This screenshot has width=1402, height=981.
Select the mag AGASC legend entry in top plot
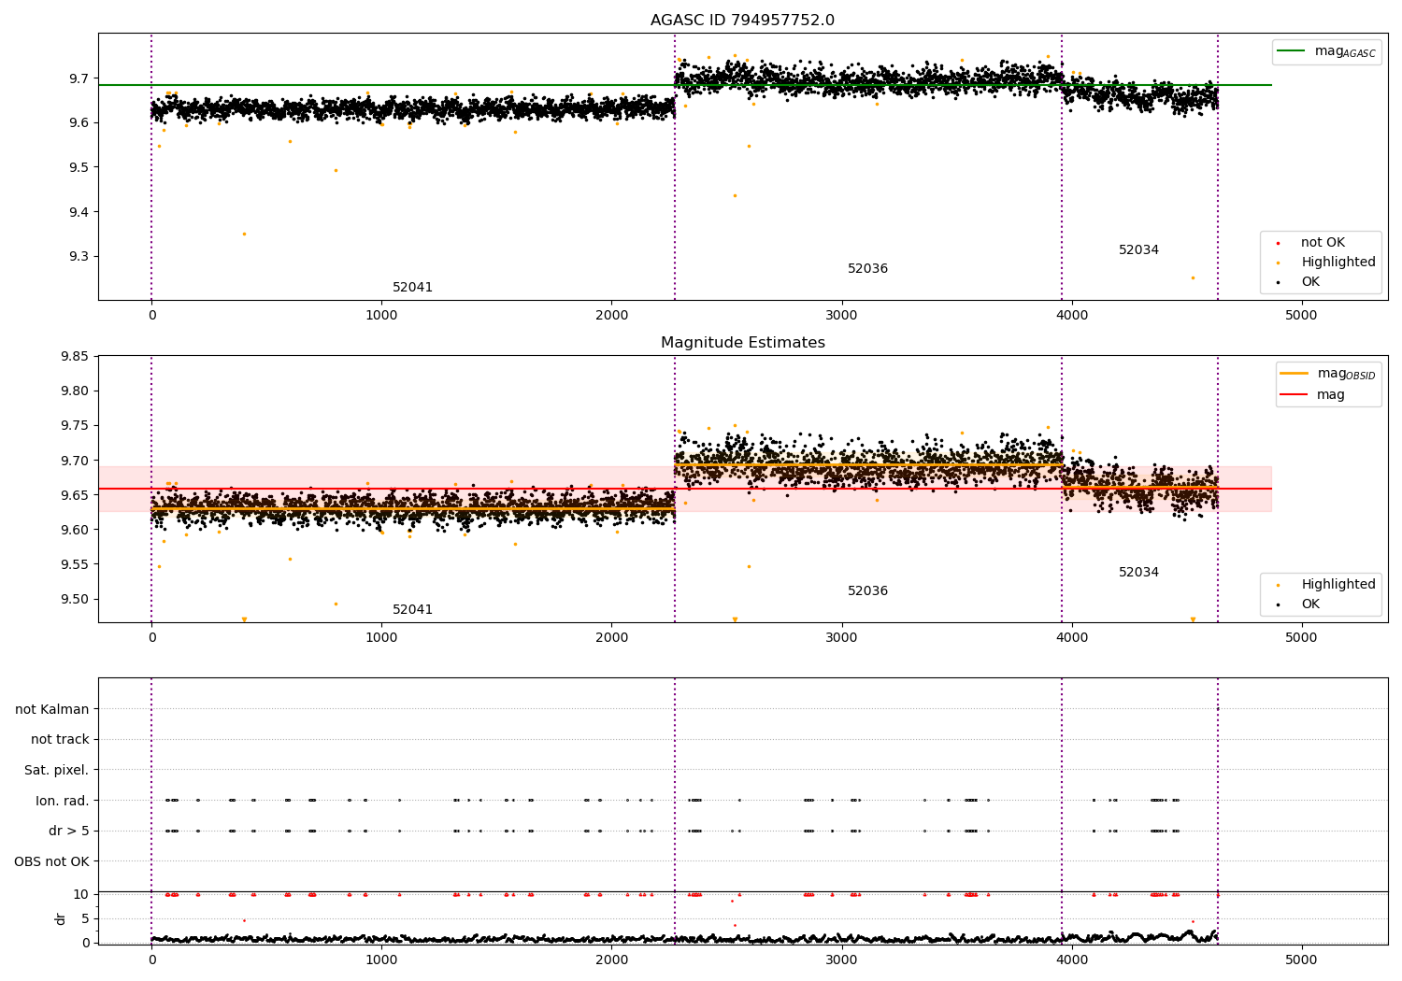click(1326, 51)
